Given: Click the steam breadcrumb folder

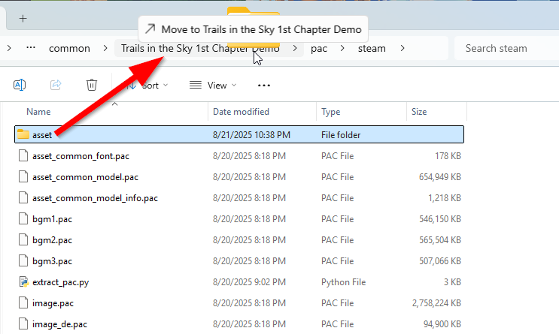Looking at the screenshot, I should click(x=372, y=48).
